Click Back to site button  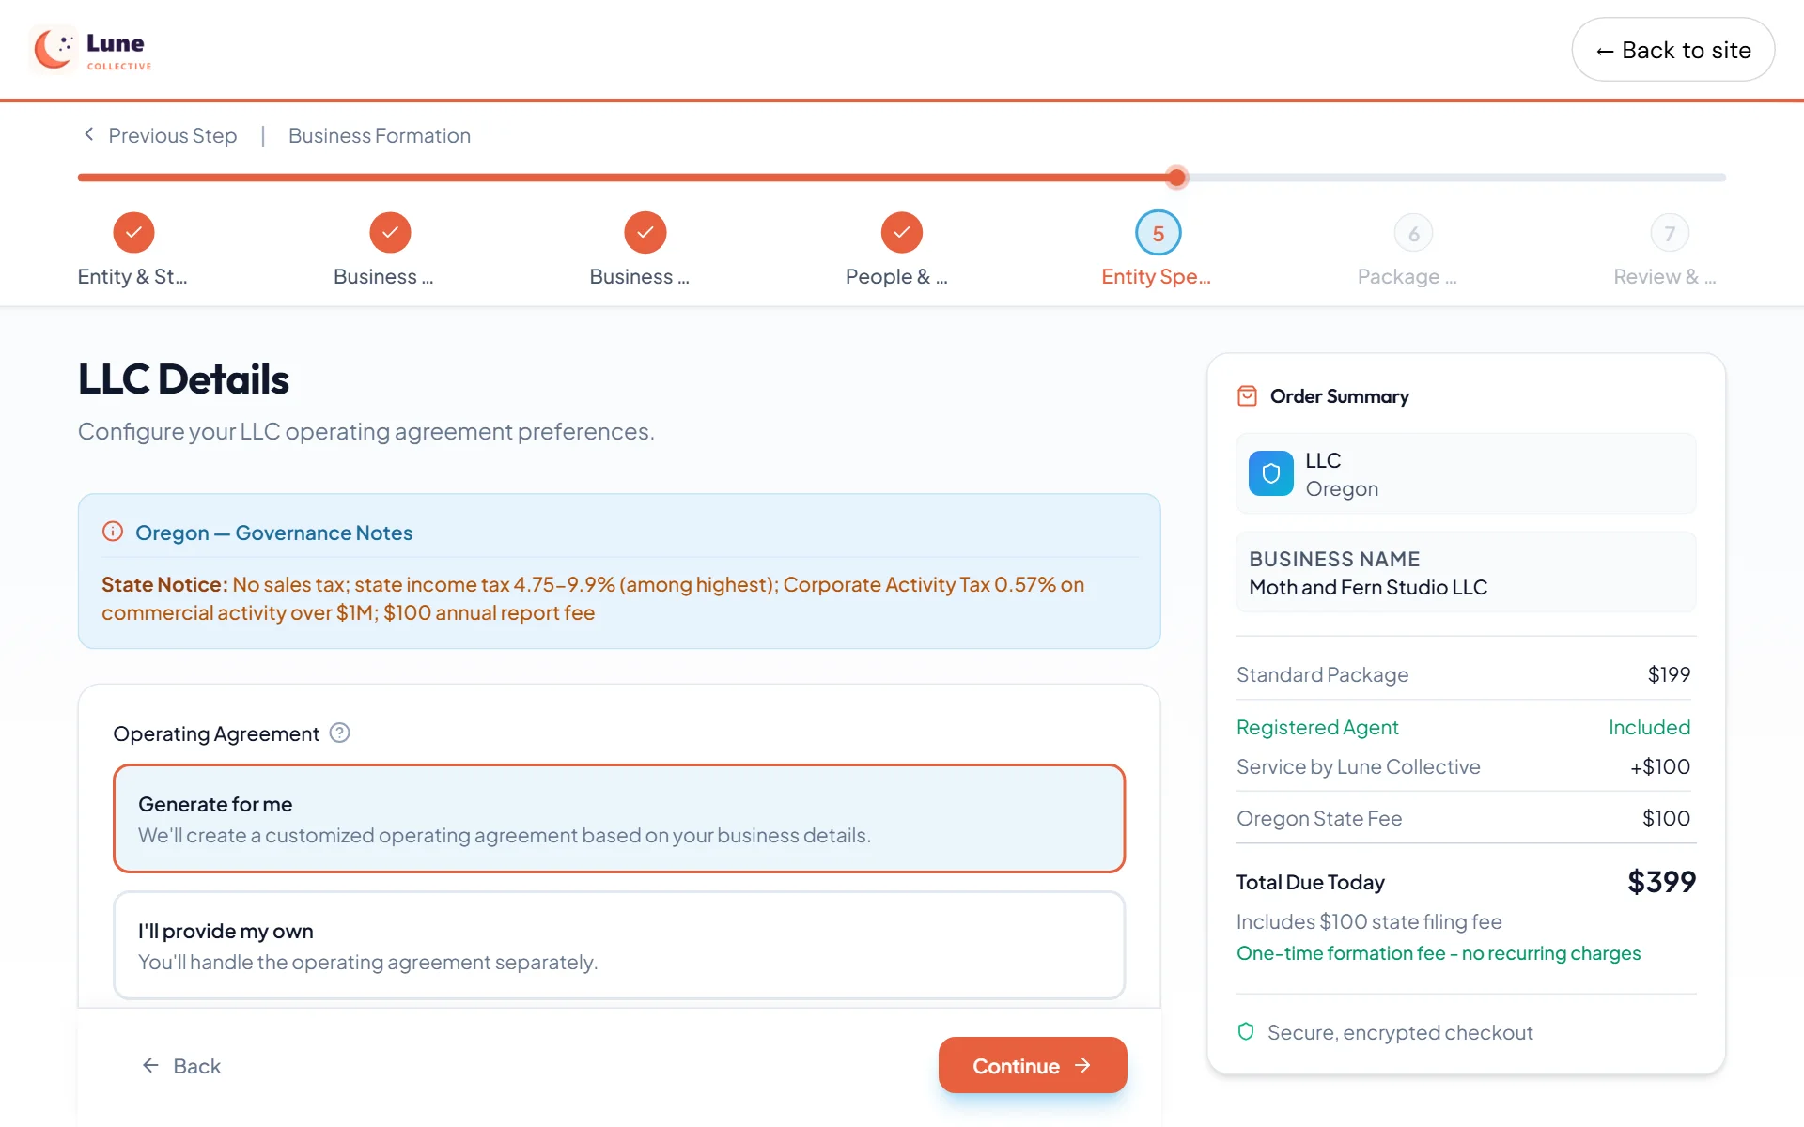pyautogui.click(x=1672, y=50)
